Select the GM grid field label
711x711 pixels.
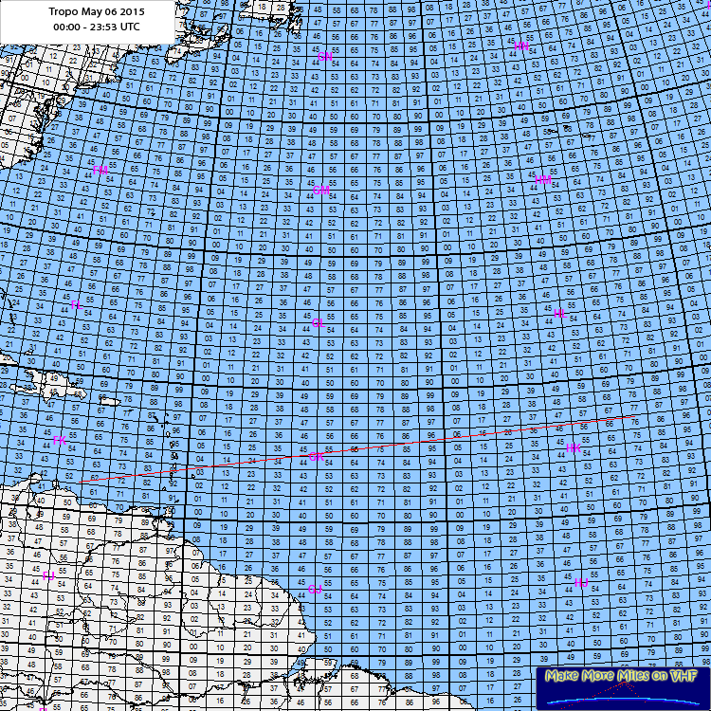pyautogui.click(x=321, y=191)
